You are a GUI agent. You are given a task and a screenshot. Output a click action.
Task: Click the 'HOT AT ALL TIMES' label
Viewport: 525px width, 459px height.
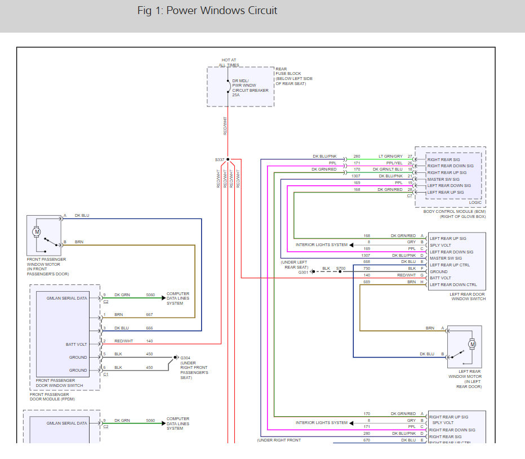click(x=229, y=63)
